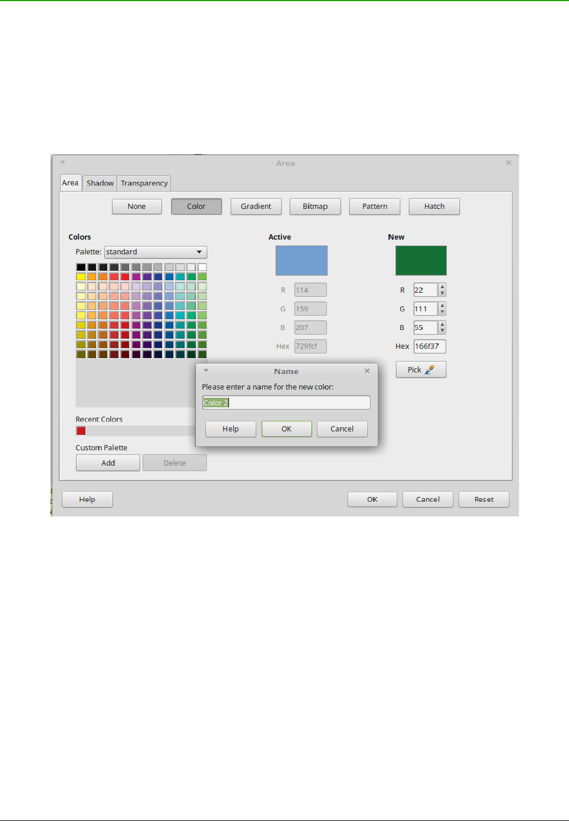Viewport: 569px width, 821px height.
Task: Click the Area dialog's bottom Cancel button
Action: pos(428,499)
